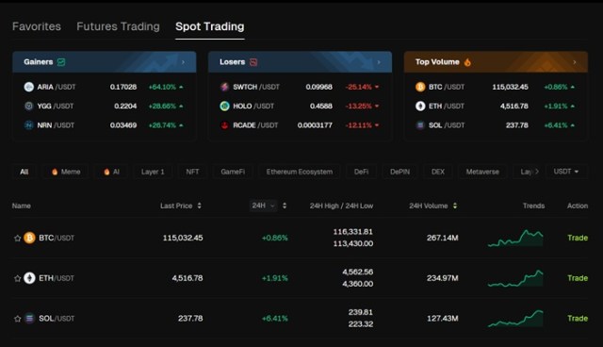Click the ARIA coin icon
603x347 pixels.
point(29,87)
